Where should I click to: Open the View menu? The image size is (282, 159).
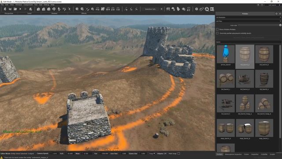click(x=12, y=5)
